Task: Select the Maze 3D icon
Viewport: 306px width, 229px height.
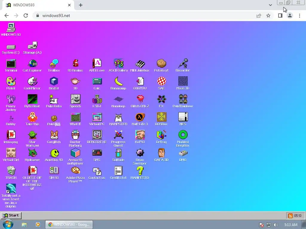Action: [x=183, y=83]
